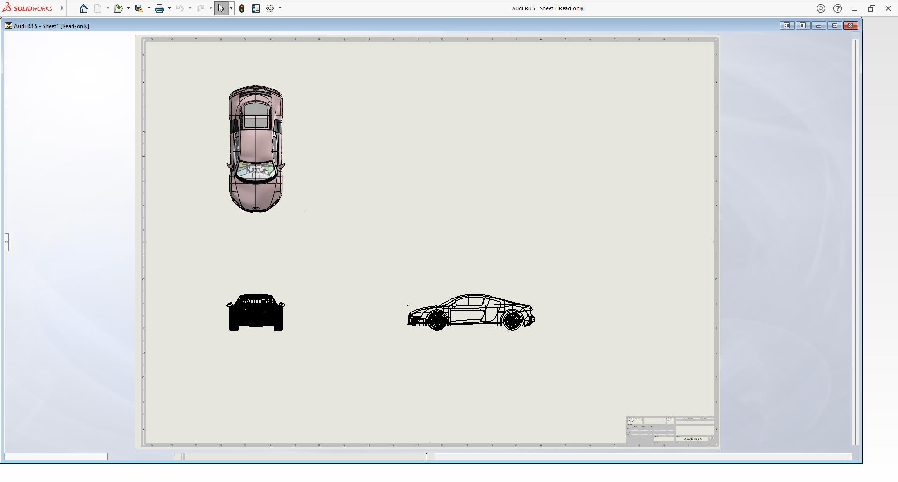The width and height of the screenshot is (898, 482).
Task: Click the Rebuild traffic light icon
Action: tap(242, 8)
